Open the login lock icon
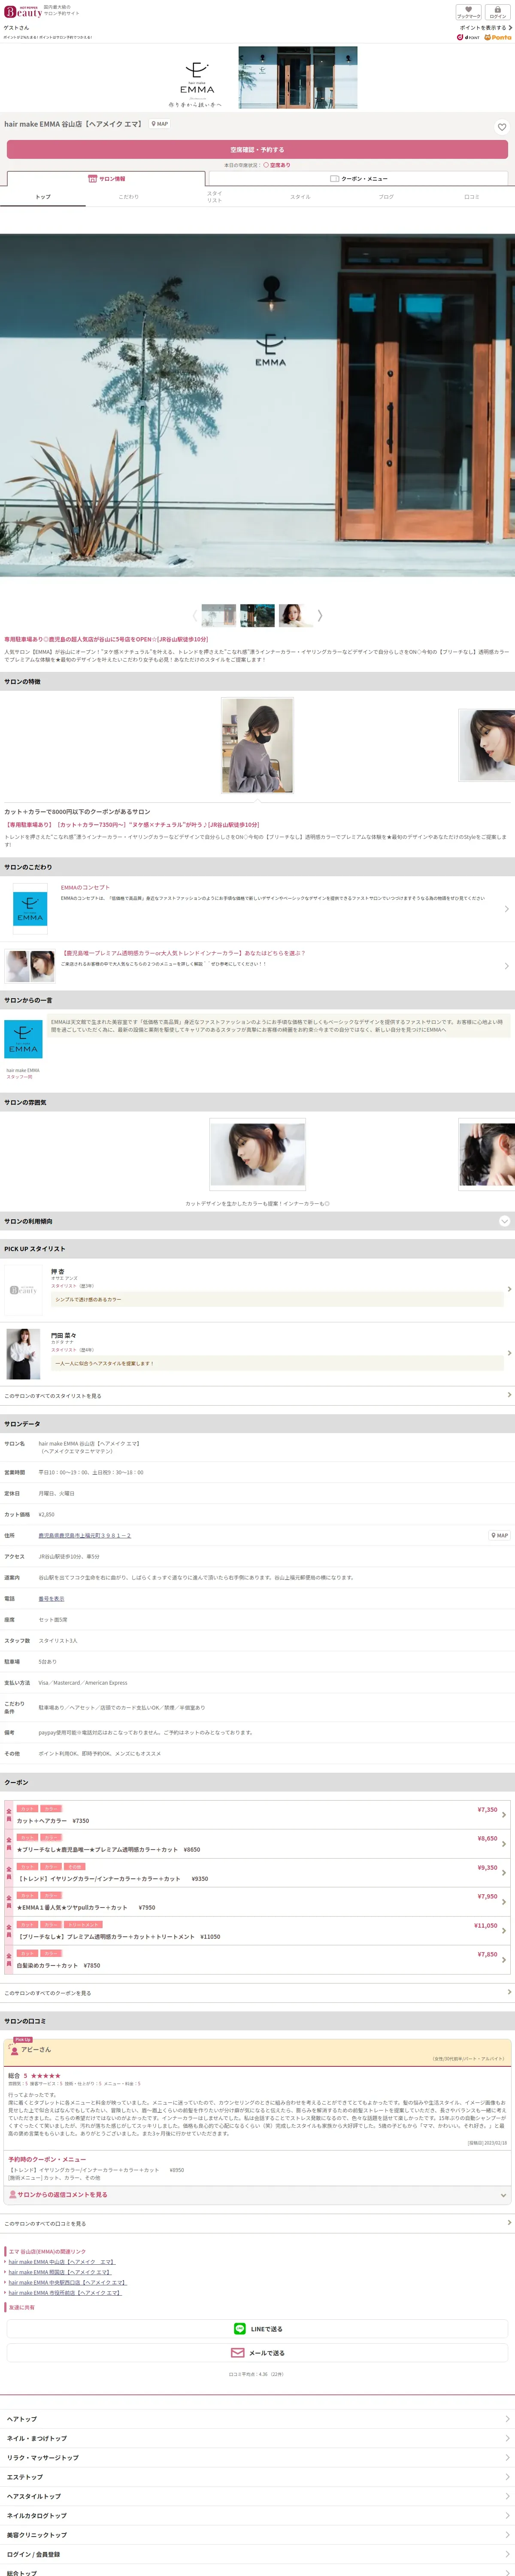The height and width of the screenshot is (2576, 515). [497, 12]
